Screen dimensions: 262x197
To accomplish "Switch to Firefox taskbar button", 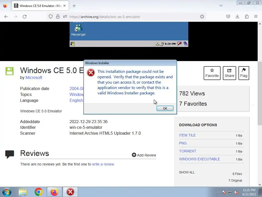I will tap(54, 192).
